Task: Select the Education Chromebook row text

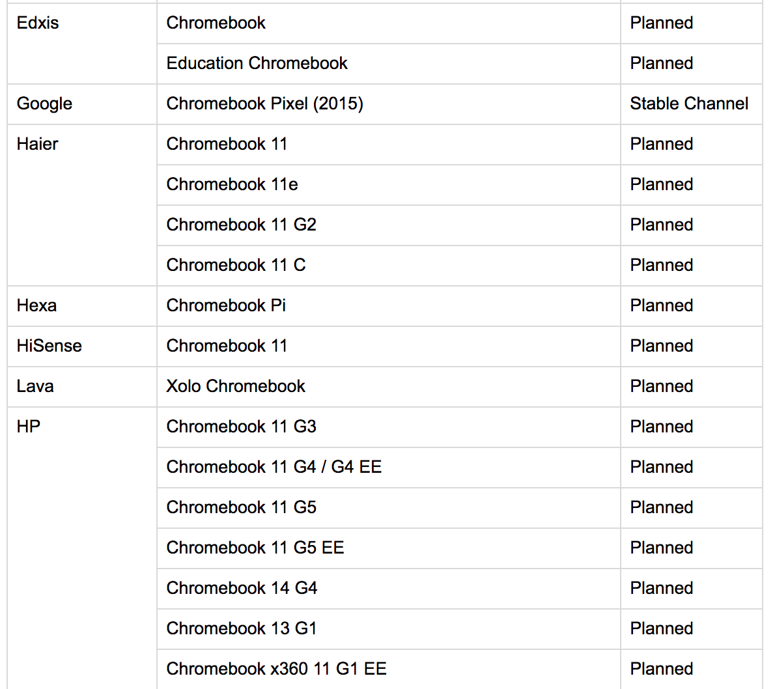Action: pyautogui.click(x=257, y=63)
